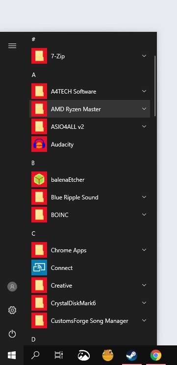
Task: Expand the 7-Zip folder chevron
Action: [x=144, y=56]
